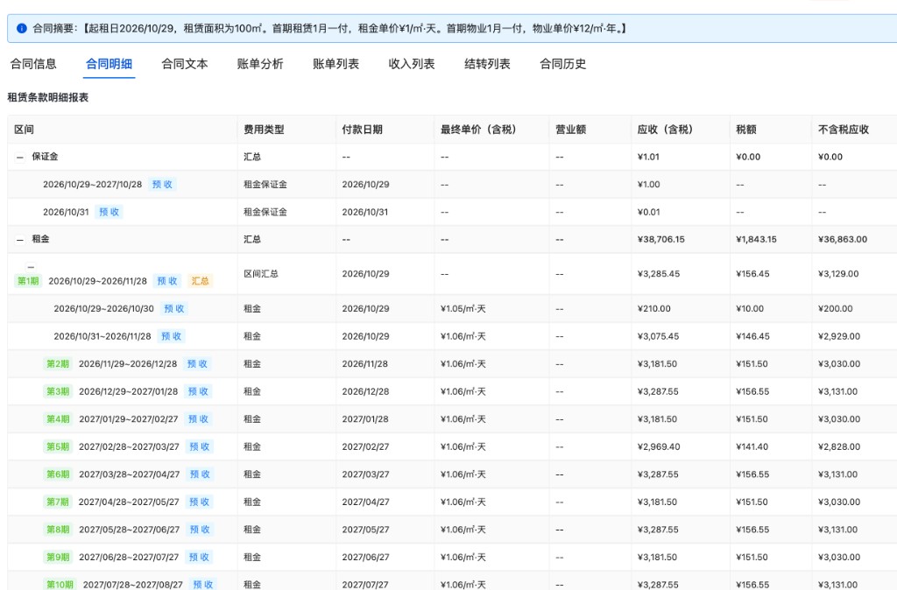Click the green 第6期 badge
The image size is (897, 590).
(x=57, y=474)
